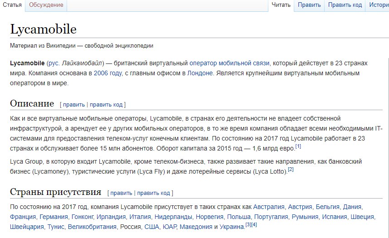Open the Править код tab
The height and width of the screenshot is (238, 389).
point(345,5)
